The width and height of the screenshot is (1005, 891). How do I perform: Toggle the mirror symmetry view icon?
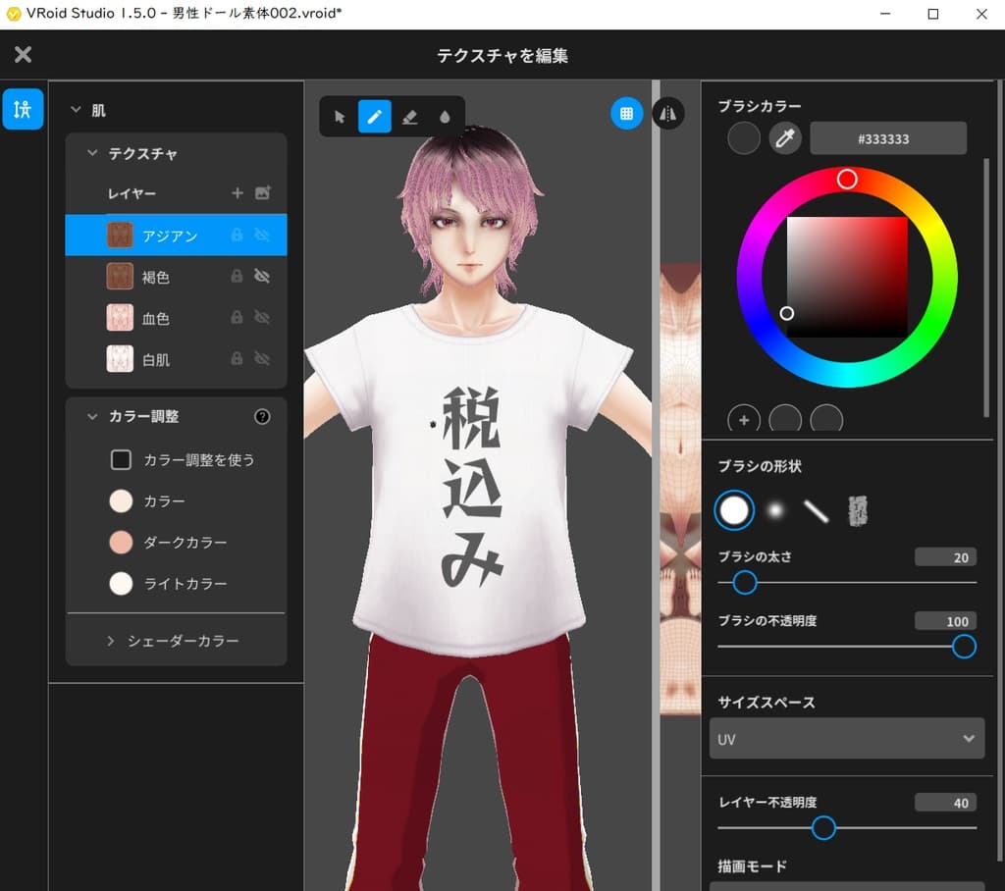point(668,113)
